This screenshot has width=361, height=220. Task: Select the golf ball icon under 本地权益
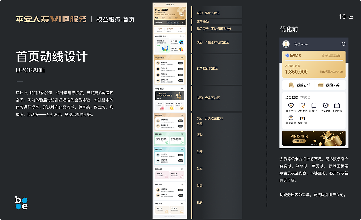click(x=165, y=48)
